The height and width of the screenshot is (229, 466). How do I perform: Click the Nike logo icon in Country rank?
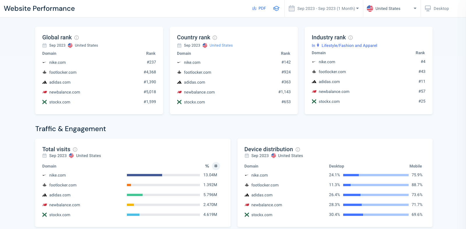[179, 62]
